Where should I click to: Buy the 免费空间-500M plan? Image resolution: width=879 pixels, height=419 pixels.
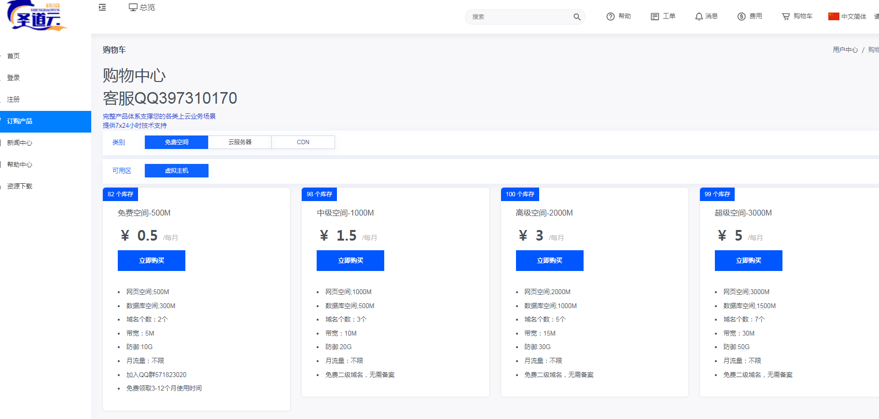tap(152, 260)
